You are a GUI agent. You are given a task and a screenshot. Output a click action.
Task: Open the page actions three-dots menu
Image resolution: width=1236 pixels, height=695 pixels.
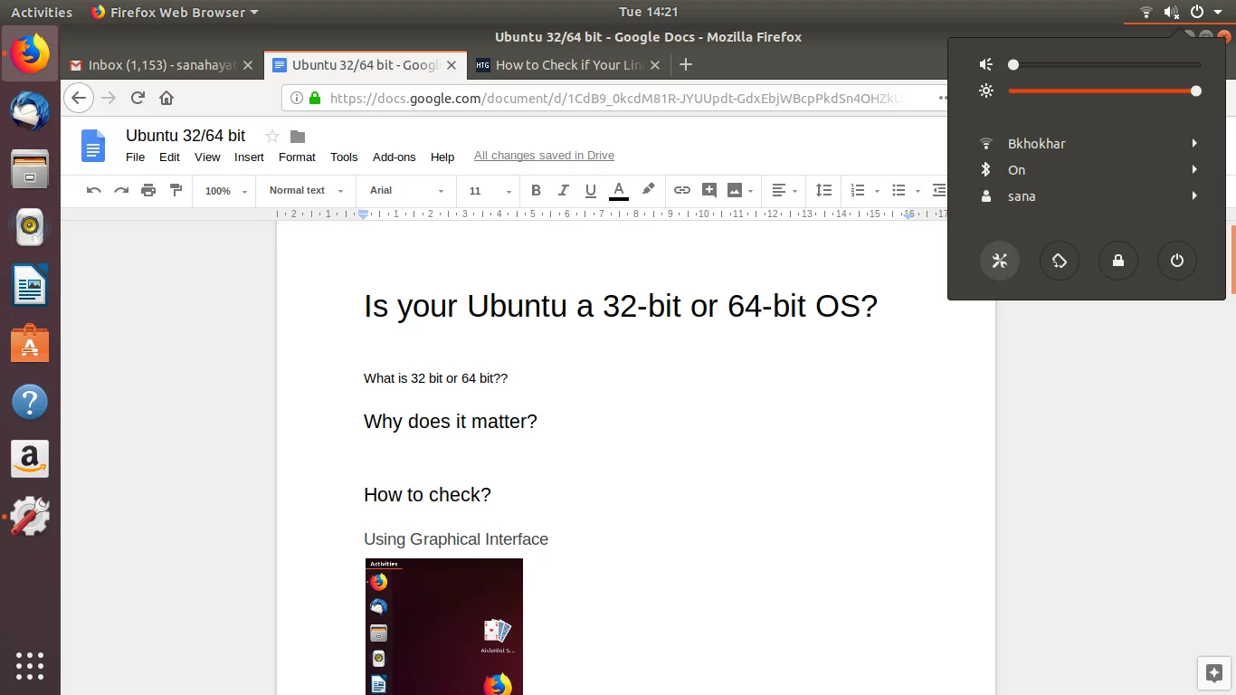942,98
